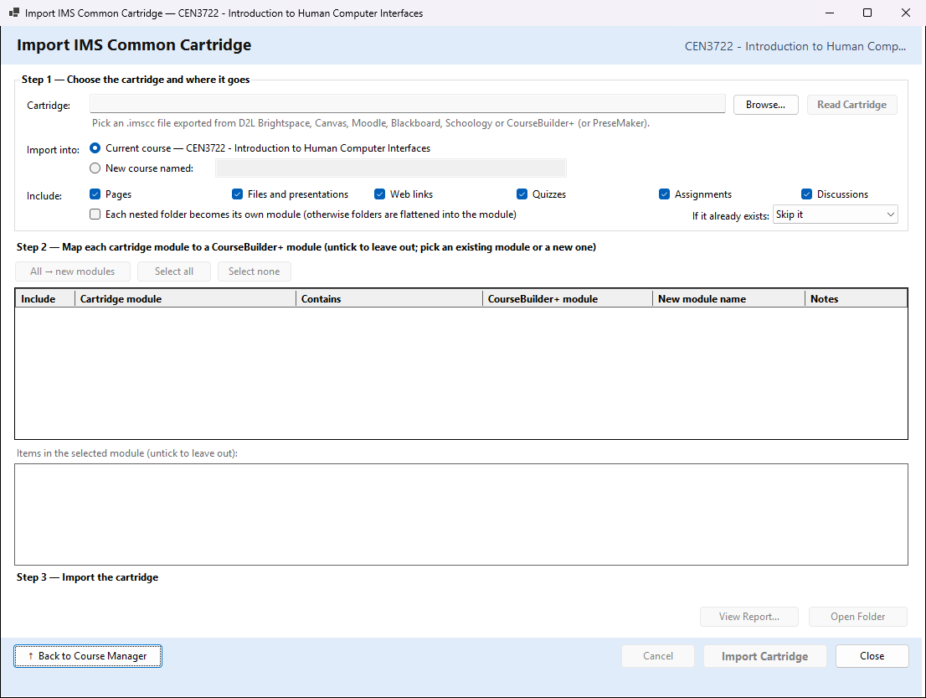Image resolution: width=926 pixels, height=698 pixels.
Task: Minimize the Import IMS Common Cartridge window
Action: (830, 13)
